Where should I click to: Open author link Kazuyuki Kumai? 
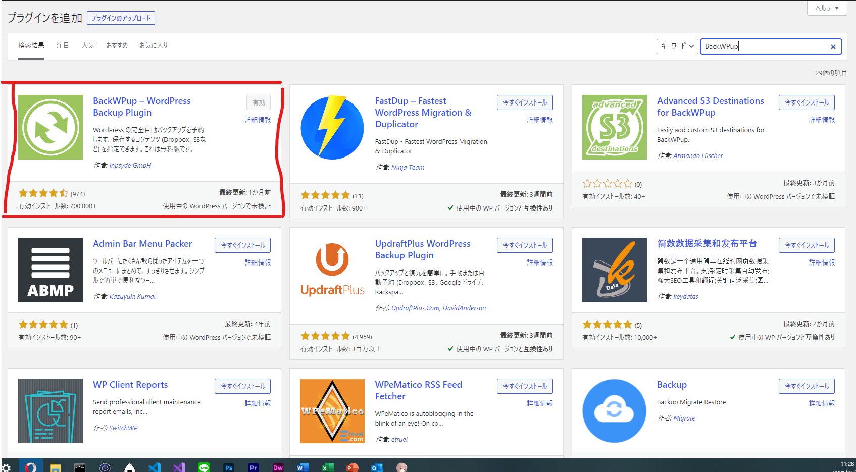(x=132, y=297)
